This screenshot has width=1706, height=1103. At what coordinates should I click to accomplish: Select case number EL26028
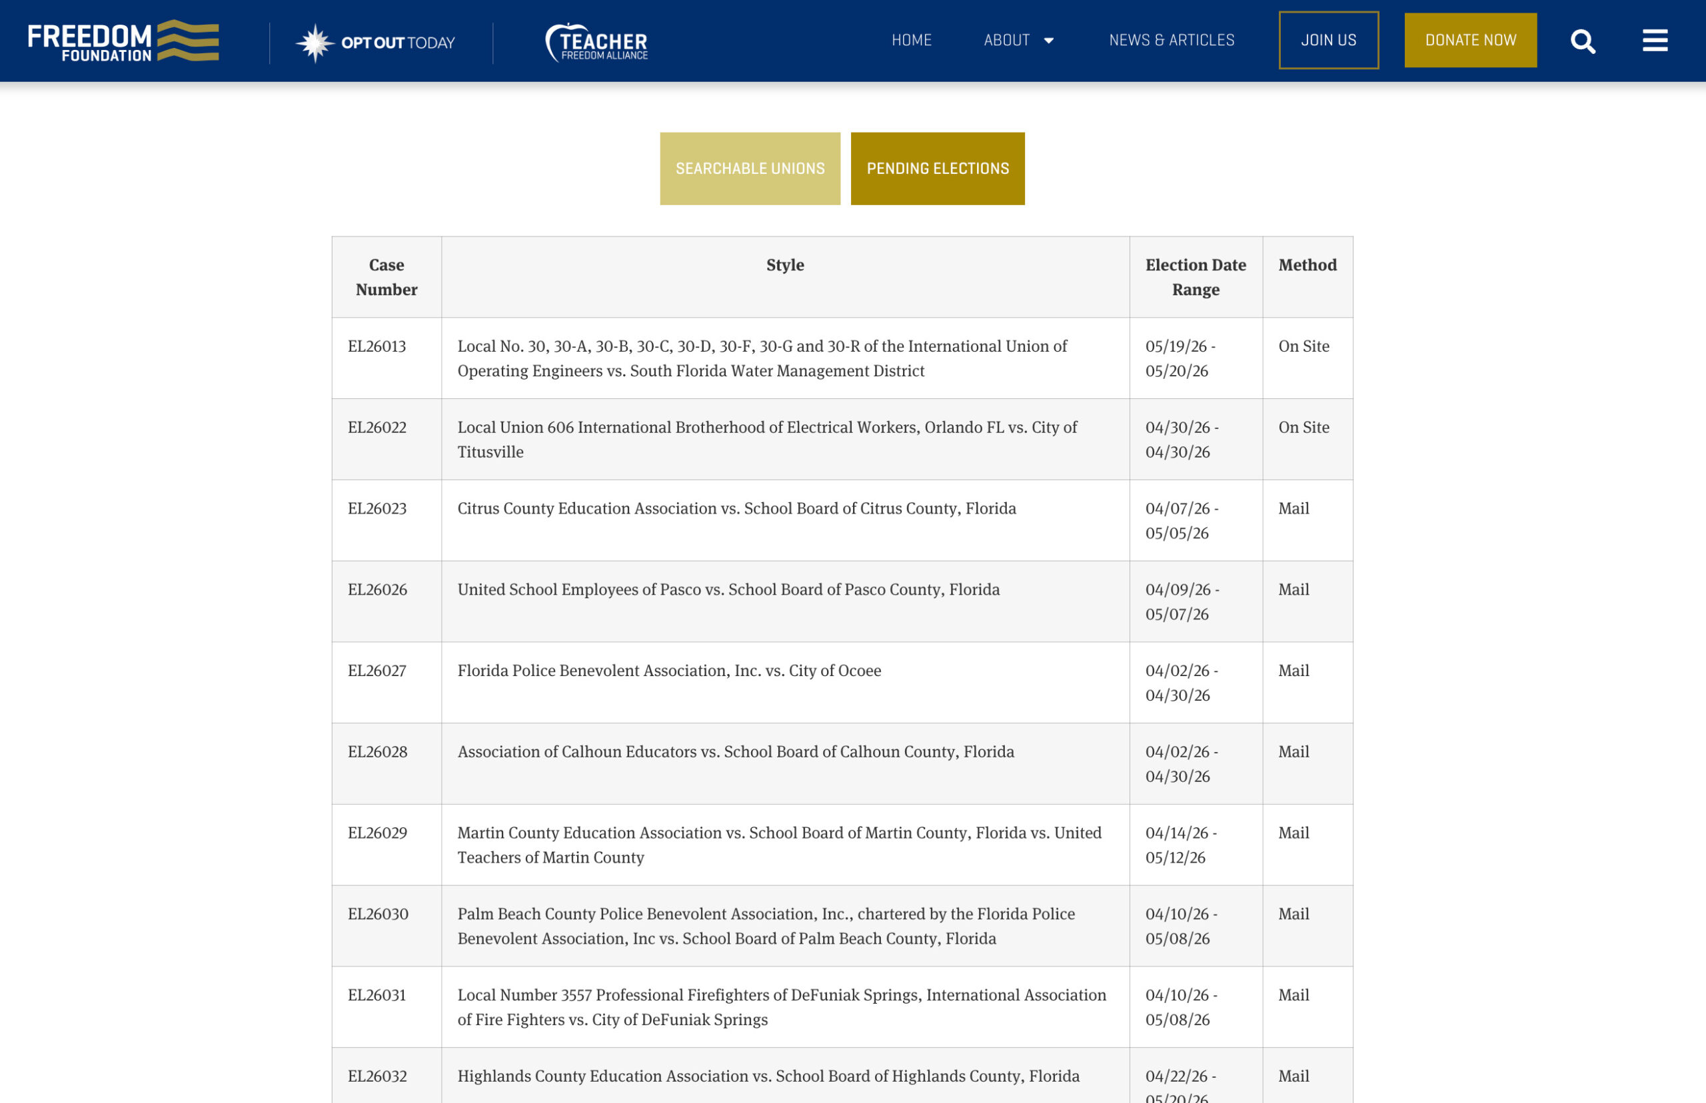tap(378, 751)
